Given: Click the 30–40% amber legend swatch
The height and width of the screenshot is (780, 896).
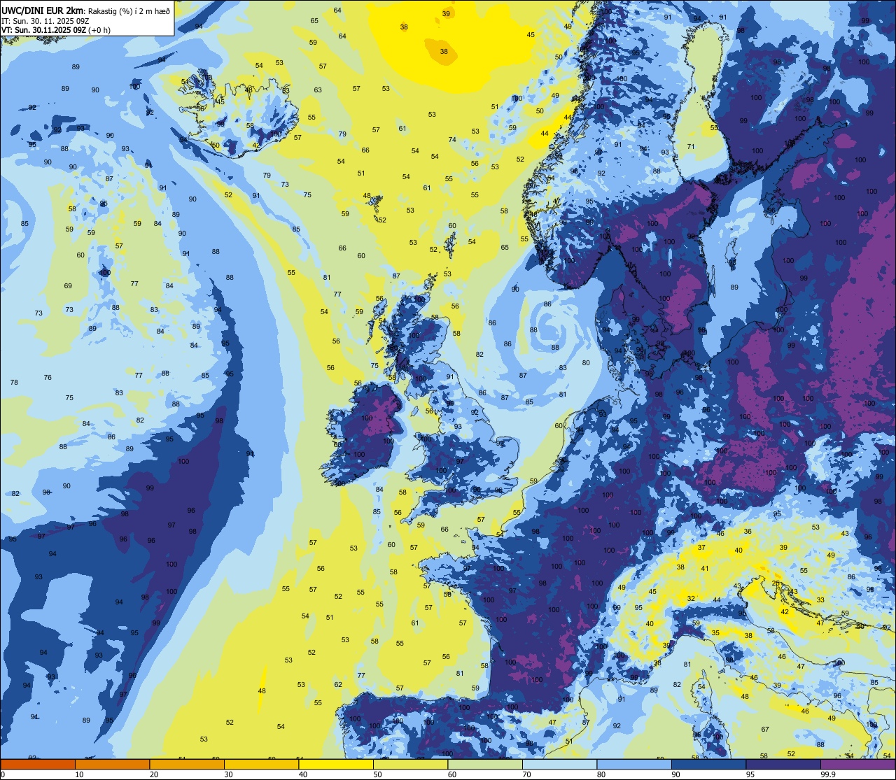Looking at the screenshot, I should click(262, 765).
